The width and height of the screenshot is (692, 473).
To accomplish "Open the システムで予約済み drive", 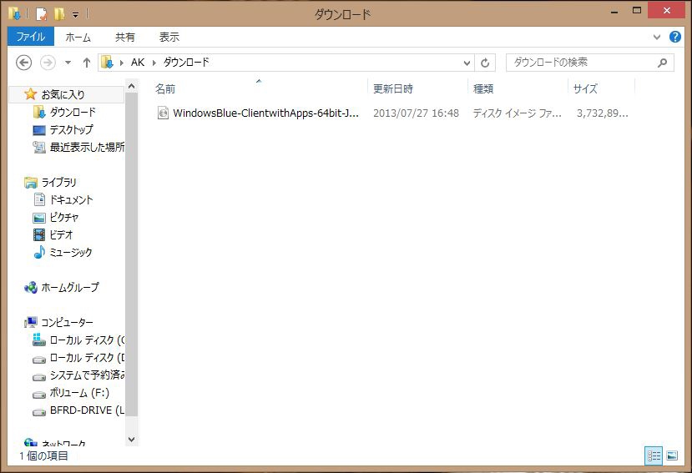I will [x=87, y=375].
